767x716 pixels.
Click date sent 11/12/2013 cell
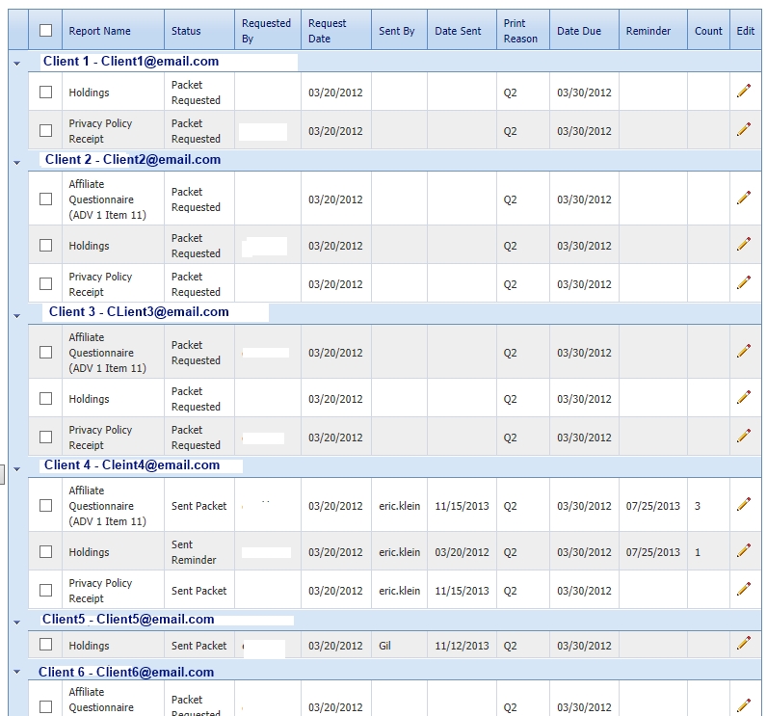pyautogui.click(x=462, y=646)
